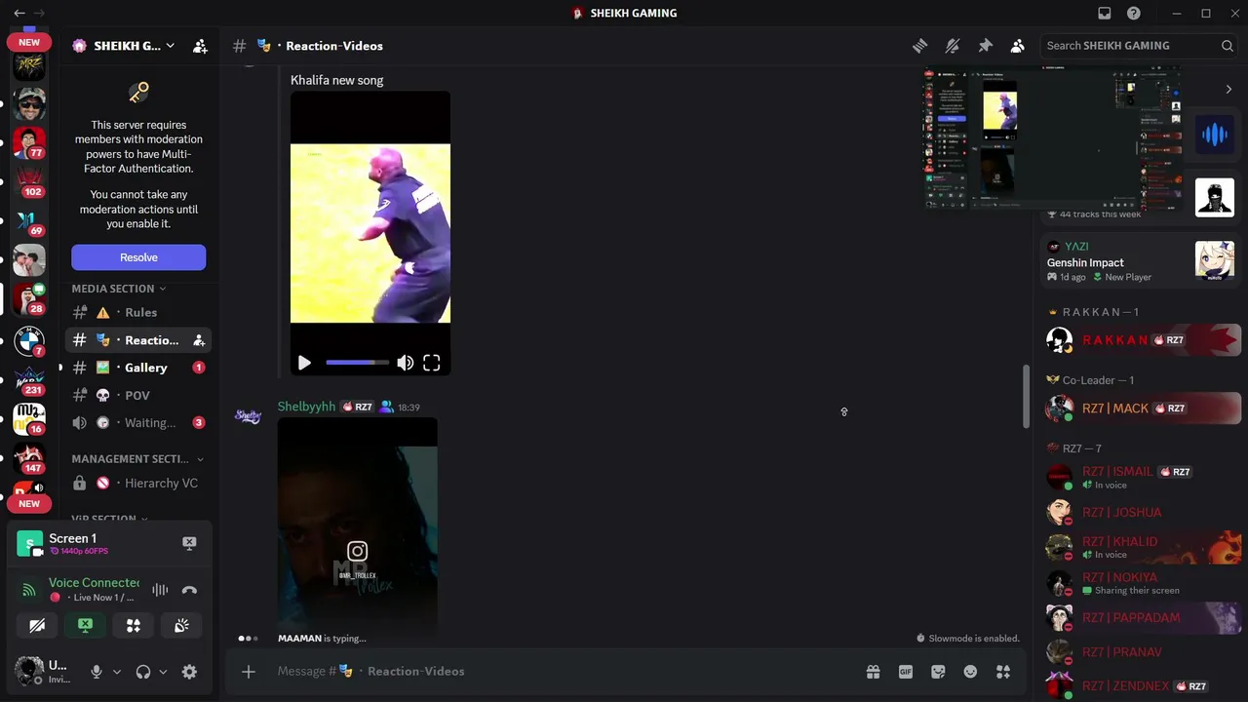Open the GIF picker
The height and width of the screenshot is (702, 1248).
[x=906, y=672]
